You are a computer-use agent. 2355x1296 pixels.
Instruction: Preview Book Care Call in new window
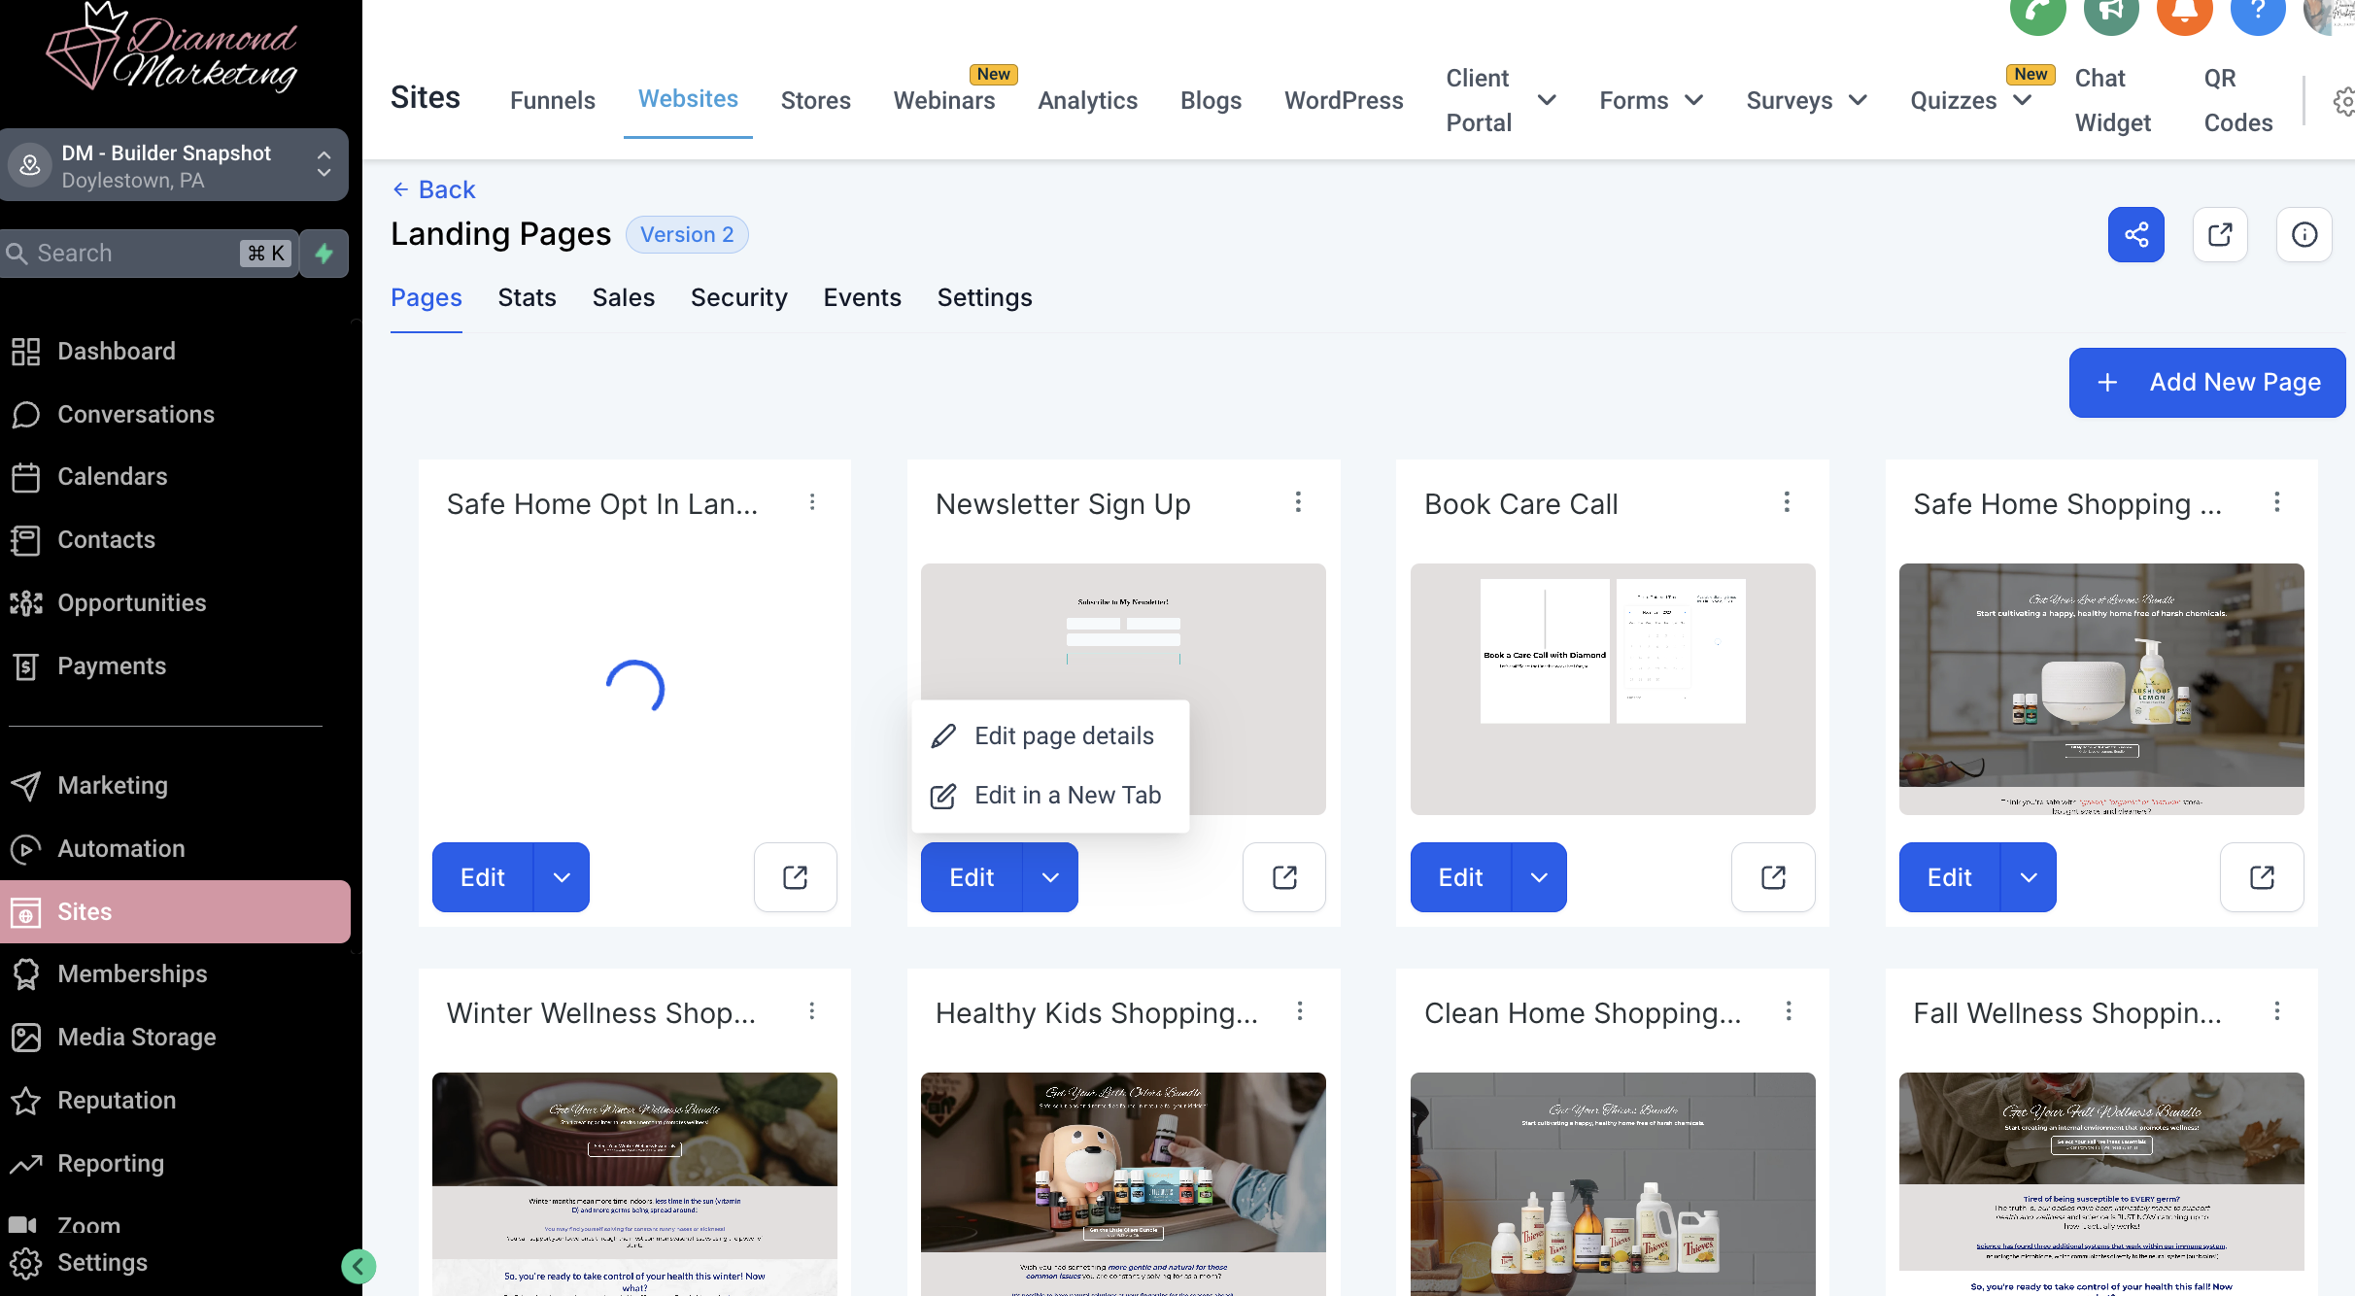[1773, 877]
